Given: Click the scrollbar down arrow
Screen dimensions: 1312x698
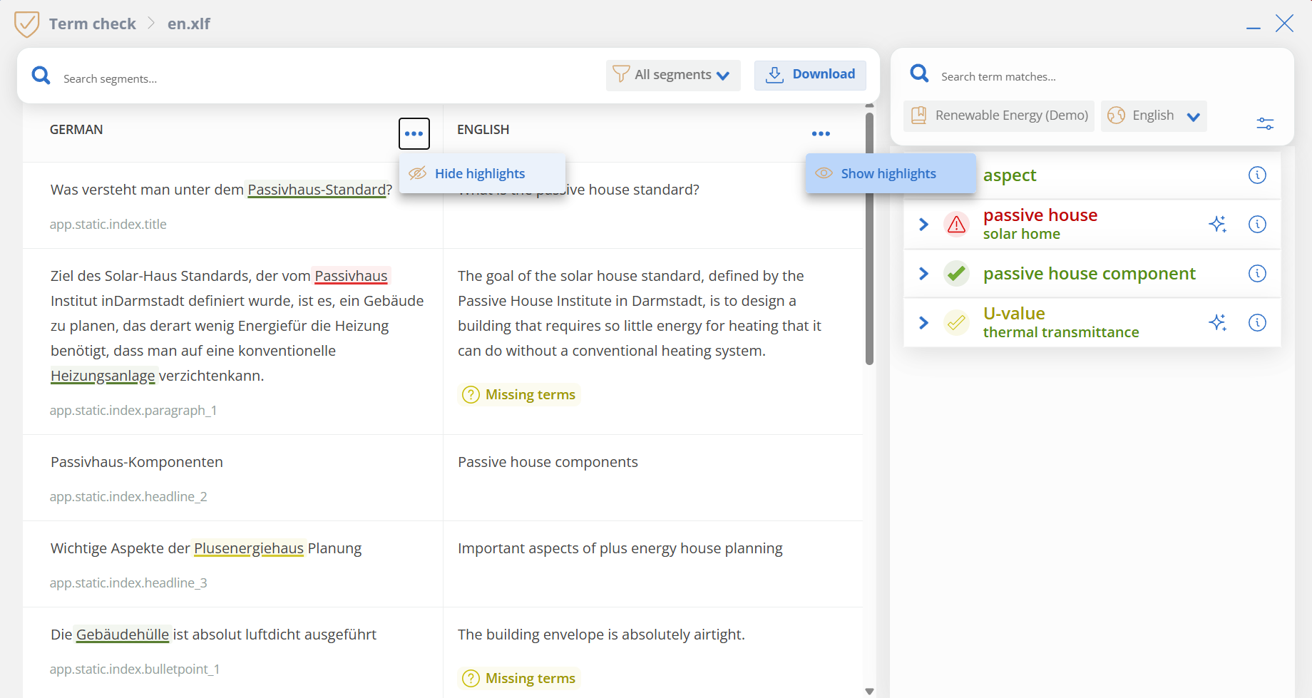Looking at the screenshot, I should pos(869,691).
